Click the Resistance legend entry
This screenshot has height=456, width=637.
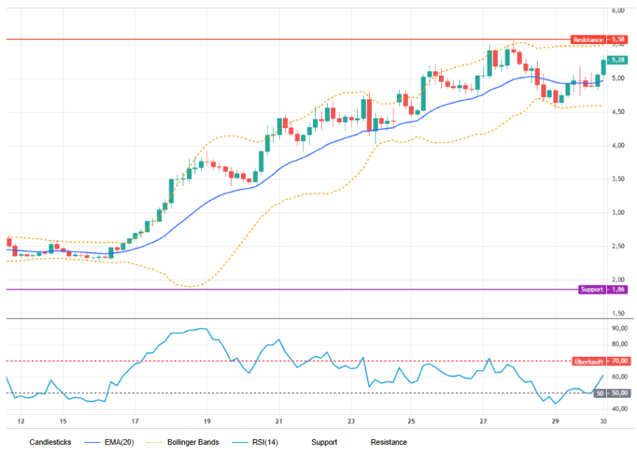tap(388, 442)
